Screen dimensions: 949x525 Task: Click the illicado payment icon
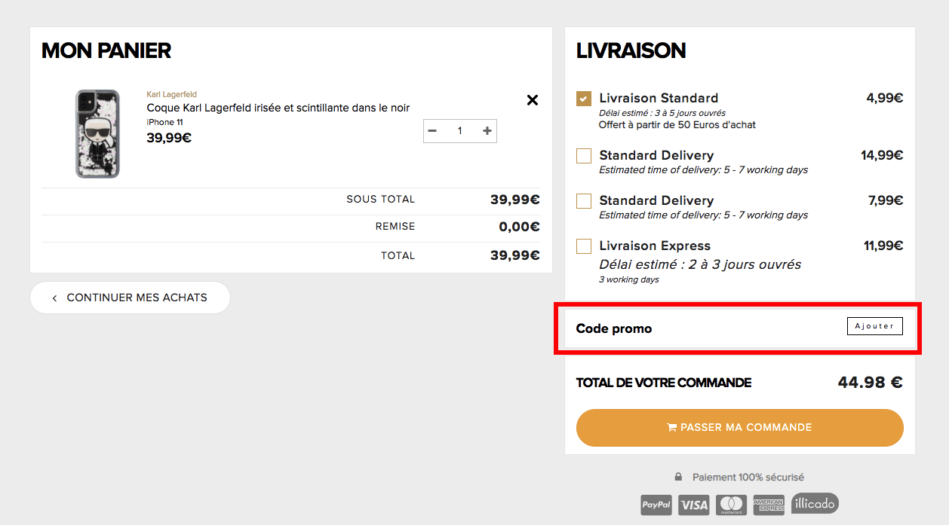coord(815,503)
